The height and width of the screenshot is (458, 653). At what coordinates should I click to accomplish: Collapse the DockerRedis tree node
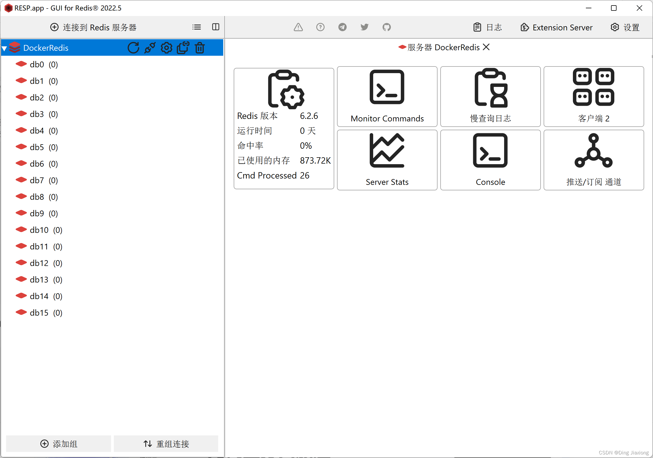tap(4, 48)
